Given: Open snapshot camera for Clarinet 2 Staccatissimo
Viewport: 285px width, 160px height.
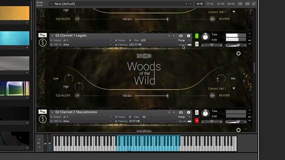Looking at the screenshot, I should coord(181,112).
